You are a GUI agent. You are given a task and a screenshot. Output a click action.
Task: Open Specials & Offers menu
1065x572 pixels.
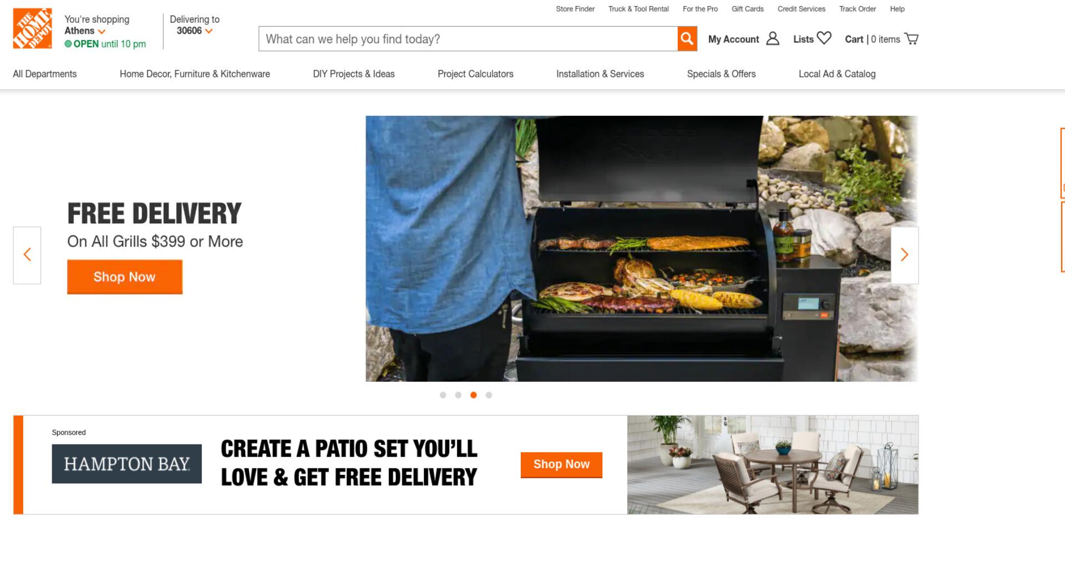(x=721, y=74)
